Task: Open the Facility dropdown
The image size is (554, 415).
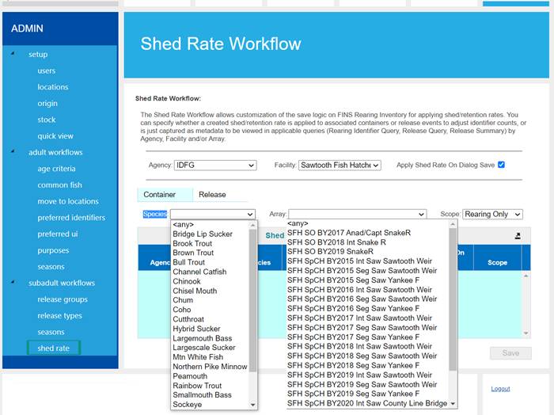Action: point(340,166)
